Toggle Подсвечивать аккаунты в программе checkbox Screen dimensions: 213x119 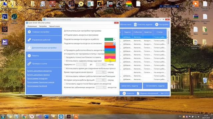click(x=65, y=35)
